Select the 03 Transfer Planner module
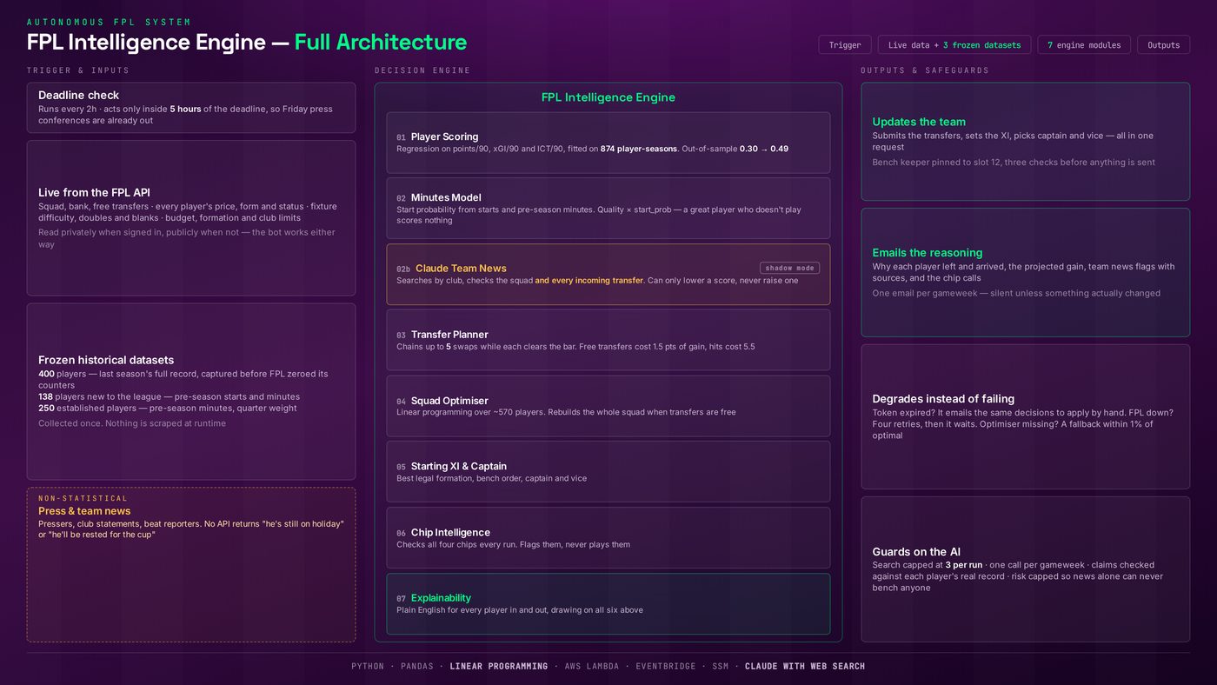1217x685 pixels. click(x=608, y=340)
